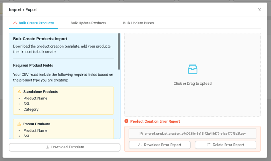Image resolution: width=271 pixels, height=161 pixels.
Task: Click the file icon next to the CSV filename
Action: click(141, 134)
